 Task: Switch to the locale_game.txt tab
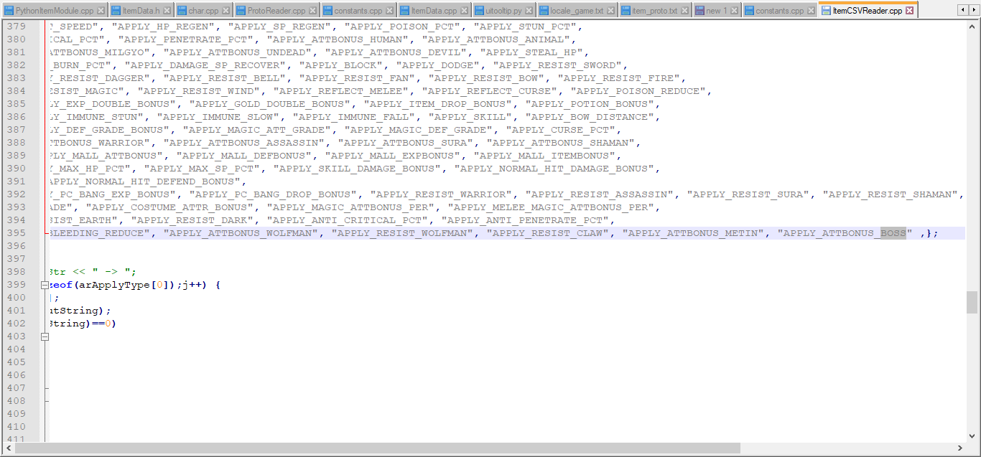(577, 11)
